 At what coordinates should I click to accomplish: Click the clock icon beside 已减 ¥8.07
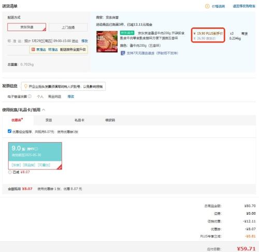click(10, 172)
